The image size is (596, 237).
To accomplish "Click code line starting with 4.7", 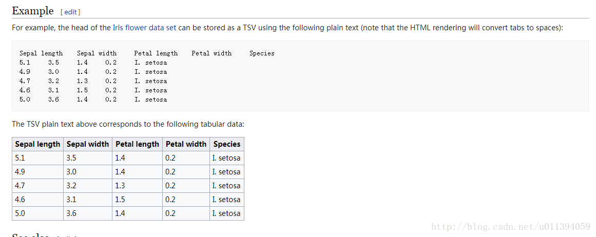I will 93,81.
